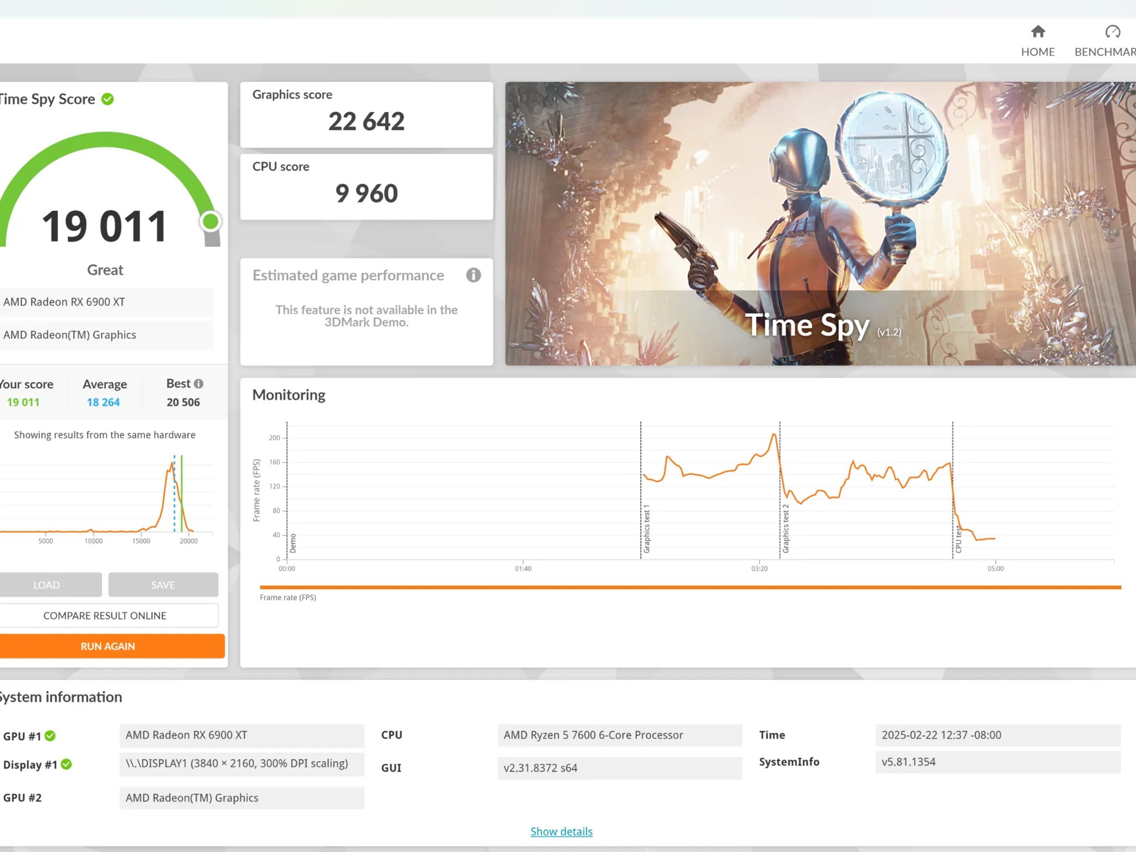
Task: Open the Show details link
Action: (x=561, y=831)
